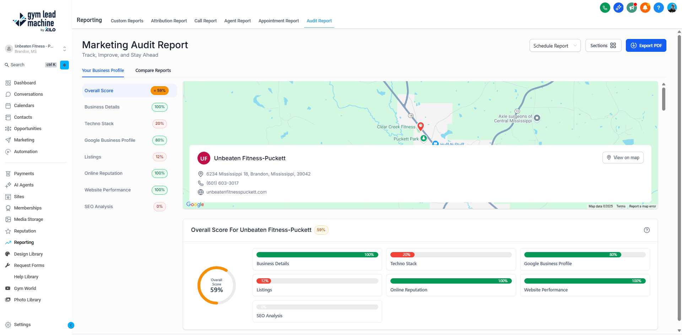Viewport: 682px width, 335px height.
Task: Select the Your Business Profile tab
Action: point(103,71)
